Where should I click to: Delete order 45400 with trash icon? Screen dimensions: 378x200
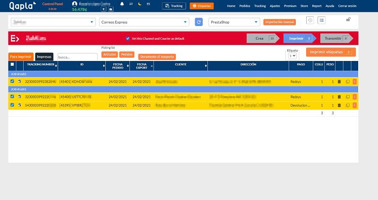pyautogui.click(x=339, y=97)
